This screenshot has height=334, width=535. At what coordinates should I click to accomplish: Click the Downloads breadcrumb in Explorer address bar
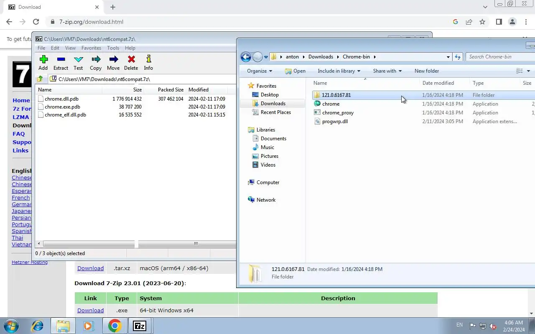[321, 57]
